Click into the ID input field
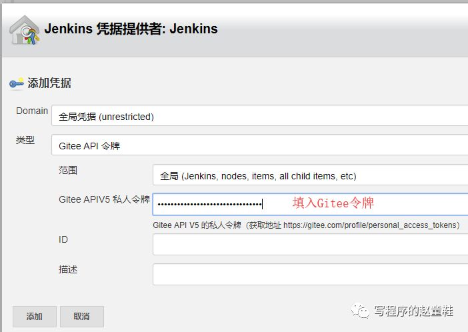The width and height of the screenshot is (468, 332). 311,245
